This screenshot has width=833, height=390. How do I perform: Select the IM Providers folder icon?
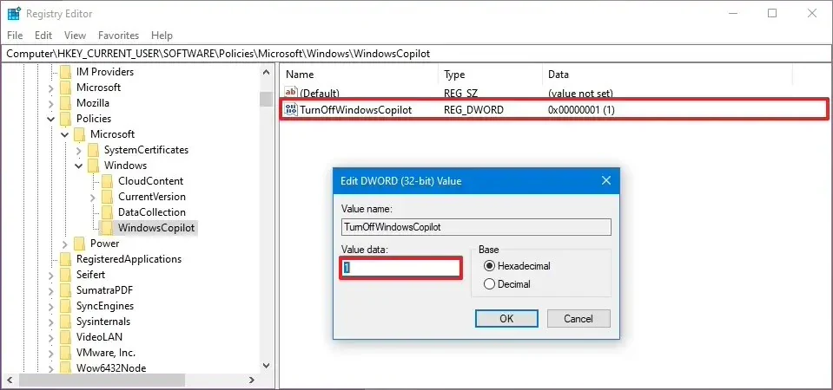pyautogui.click(x=65, y=72)
